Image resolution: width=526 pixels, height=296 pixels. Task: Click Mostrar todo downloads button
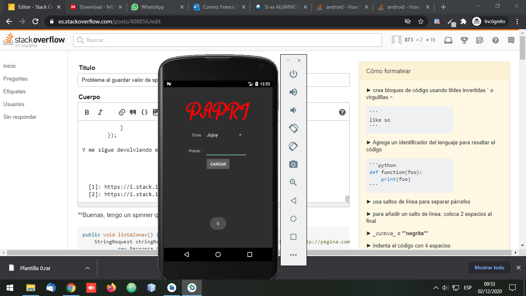pyautogui.click(x=489, y=268)
